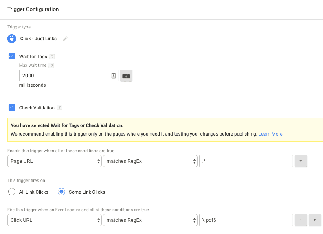Screen dimensions: 323x234
Task: Click the milliseconds unit label
Action: click(32, 85)
